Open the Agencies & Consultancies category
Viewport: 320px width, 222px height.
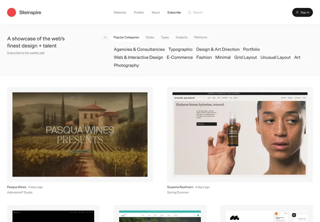pyautogui.click(x=139, y=50)
